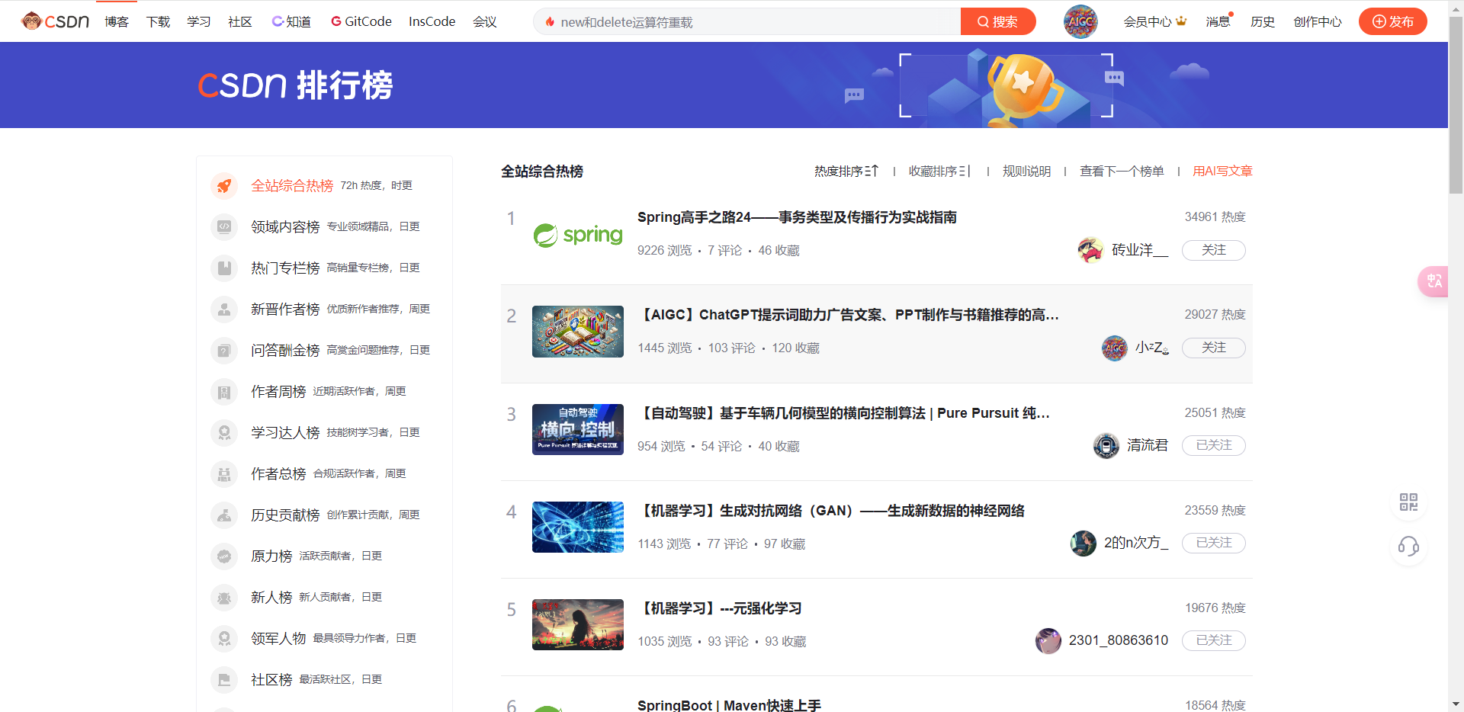The width and height of the screenshot is (1464, 712).
Task: Click the person icon beside 新晋作者榜
Action: coord(224,309)
